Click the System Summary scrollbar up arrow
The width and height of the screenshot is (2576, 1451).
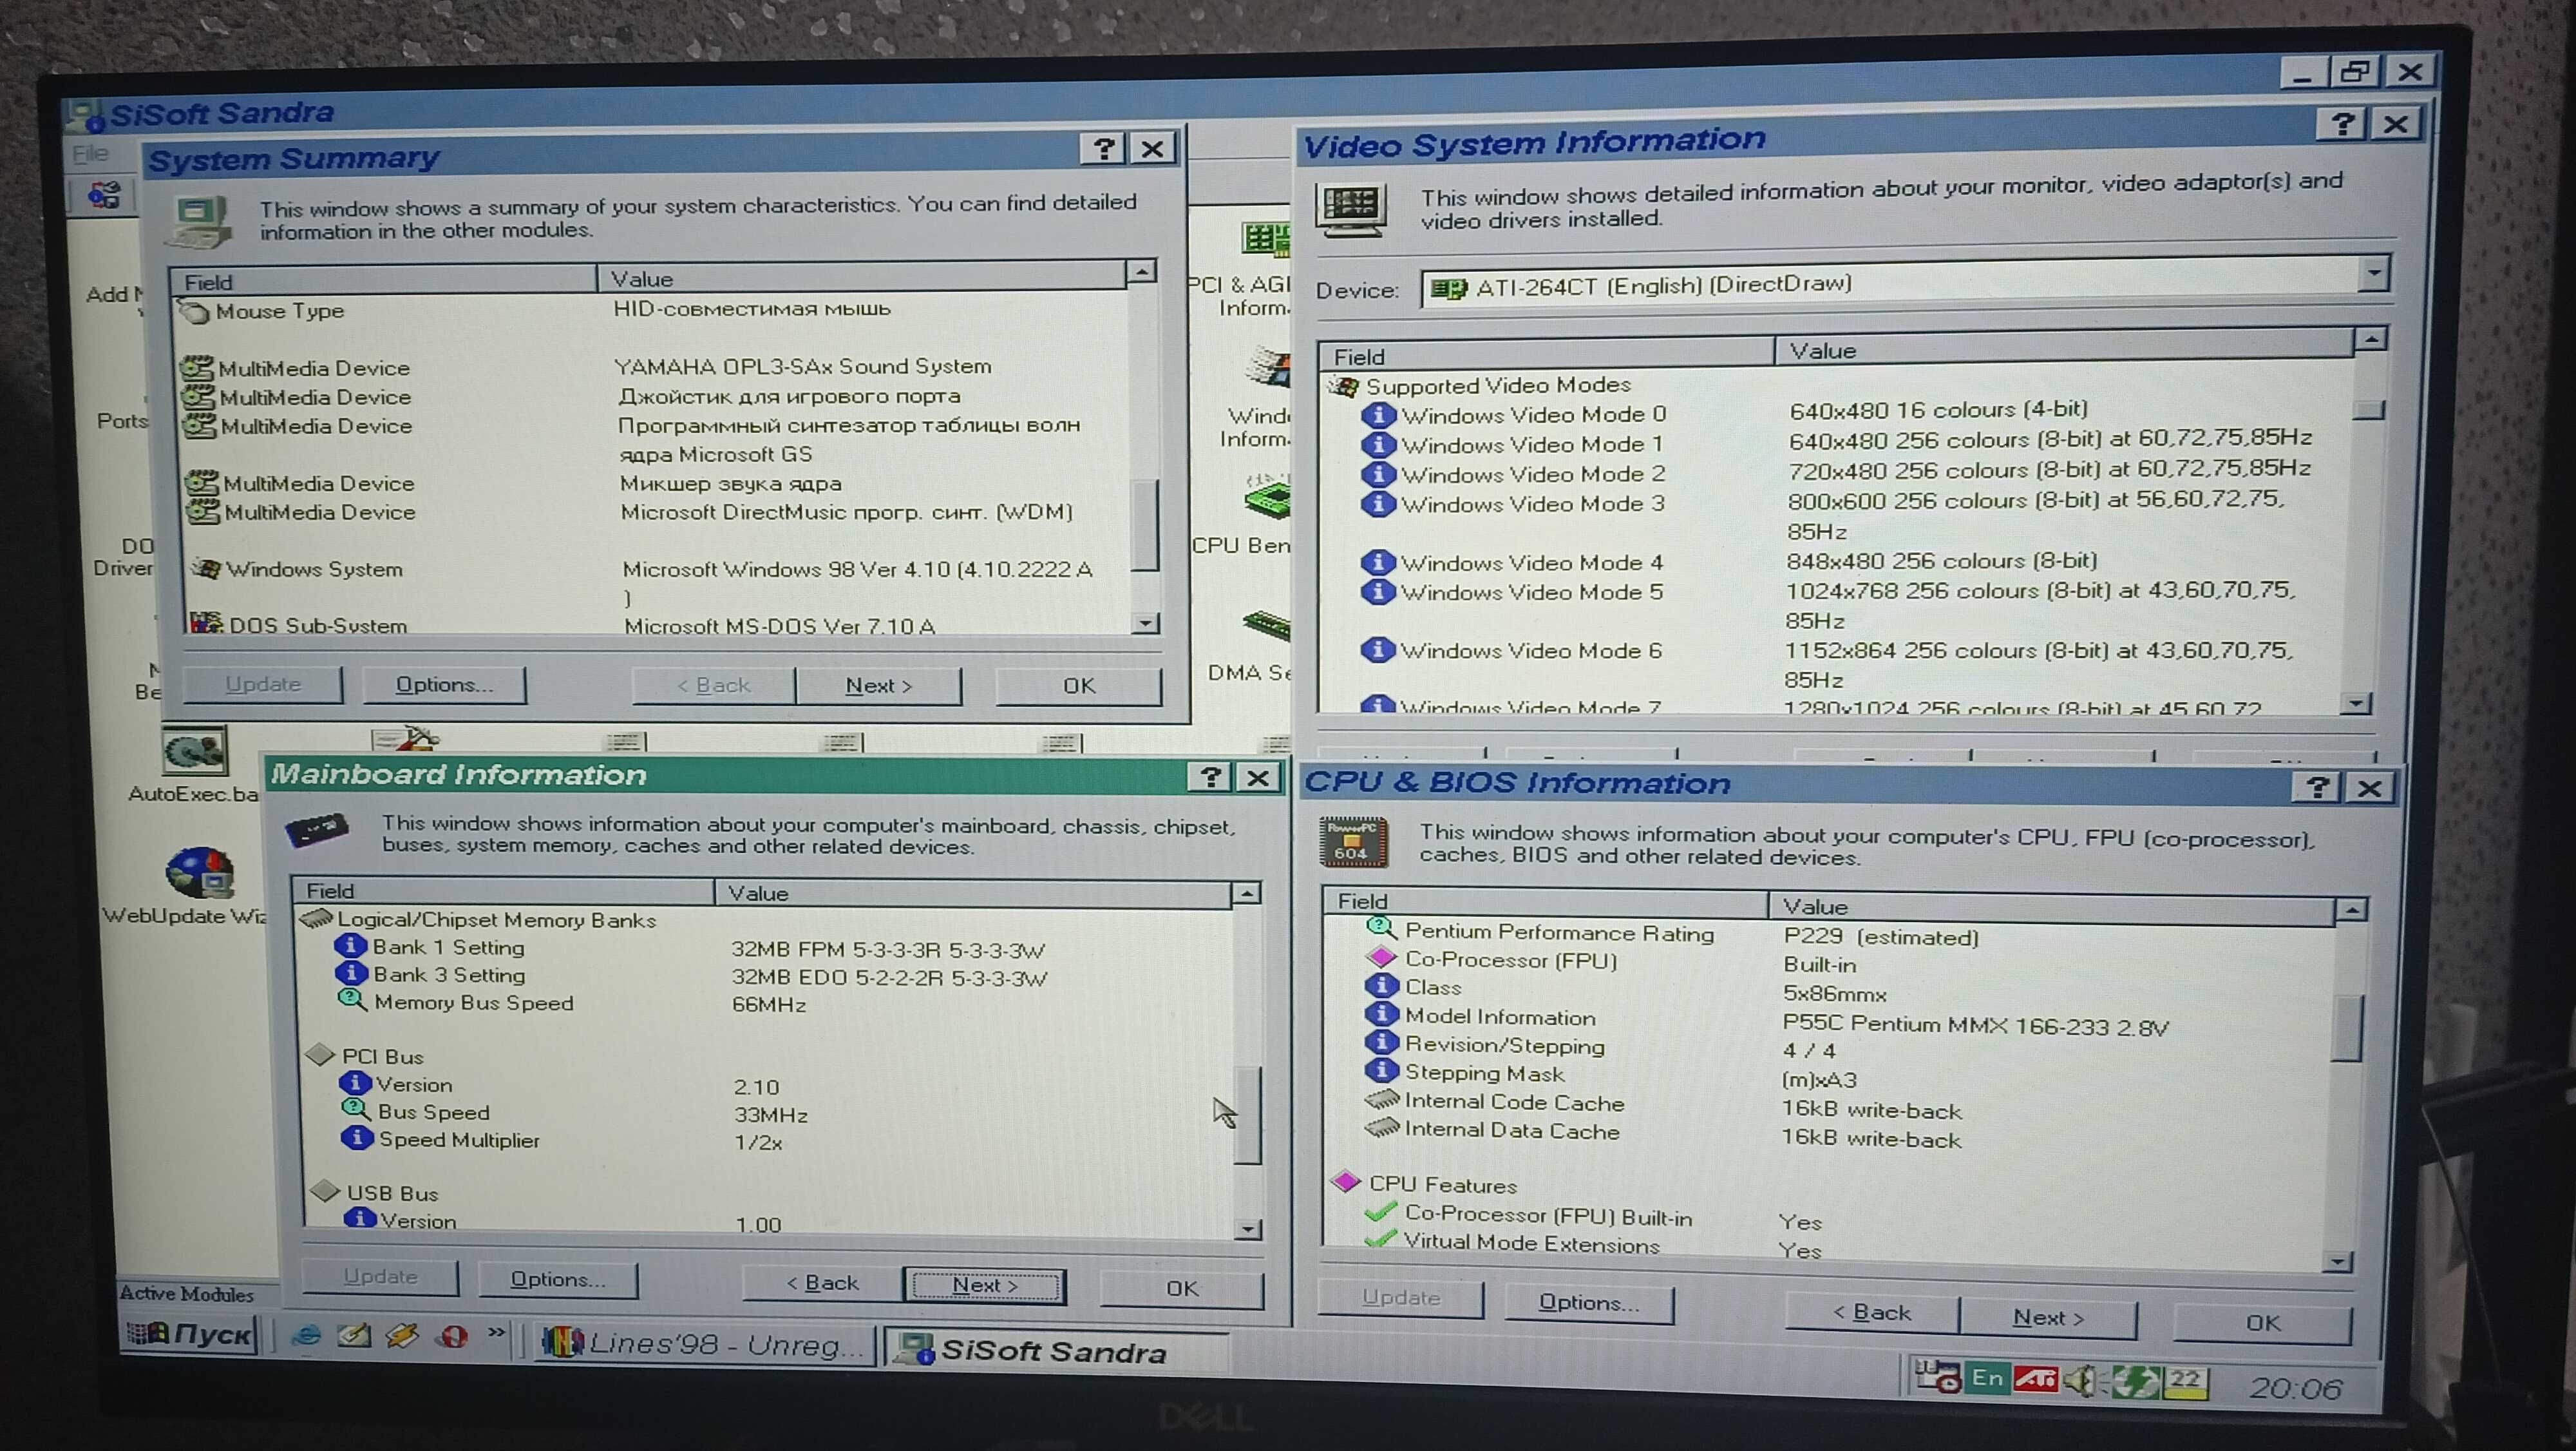1142,270
